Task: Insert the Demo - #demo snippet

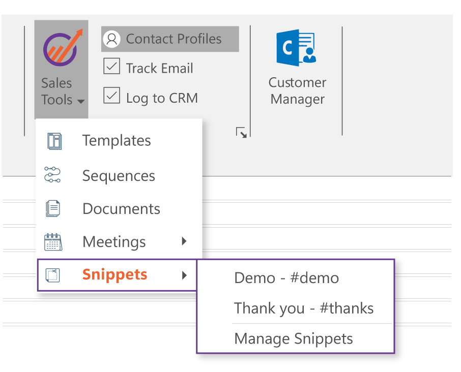Action: [286, 278]
